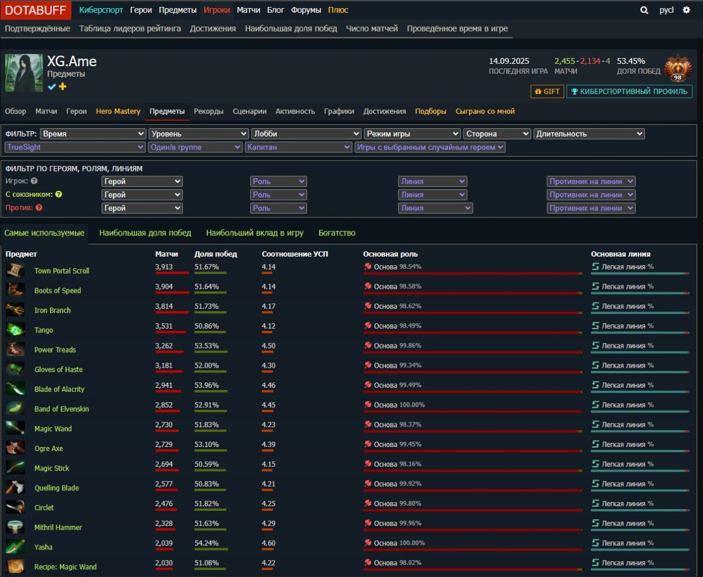Click the DOTABUFF logo
703x577 pixels.
pyautogui.click(x=36, y=10)
